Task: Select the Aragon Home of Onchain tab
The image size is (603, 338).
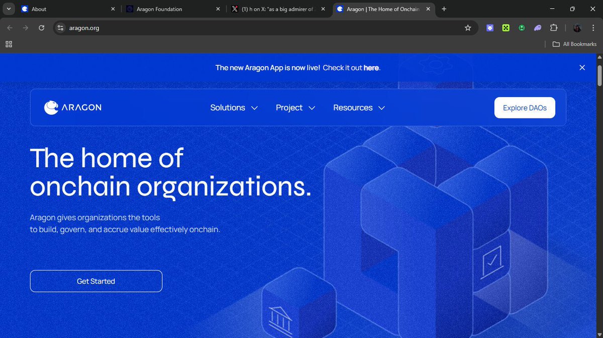Action: click(384, 9)
